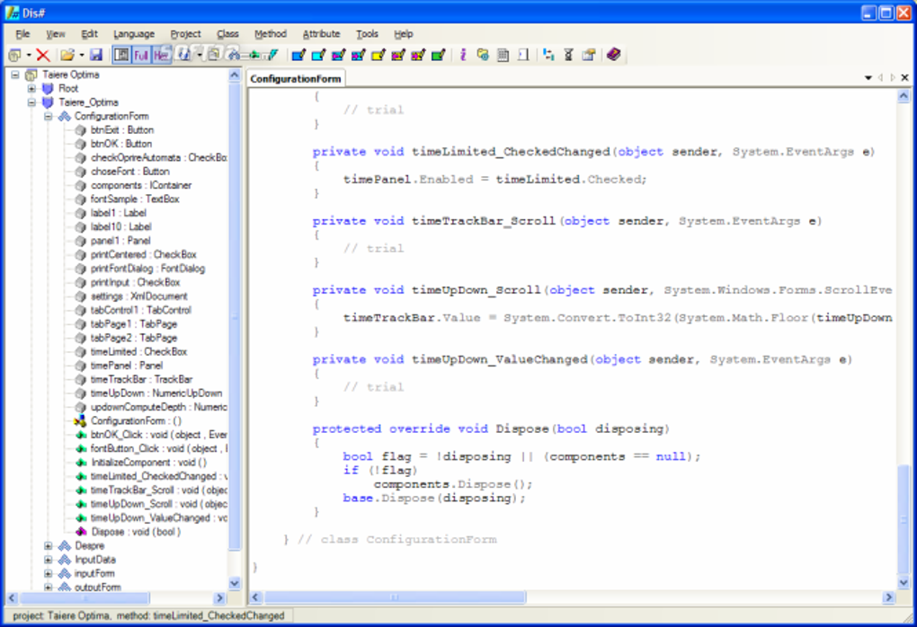The image size is (917, 627).
Task: Click the yellow pencil edit icon in toolbar
Action: 378,55
